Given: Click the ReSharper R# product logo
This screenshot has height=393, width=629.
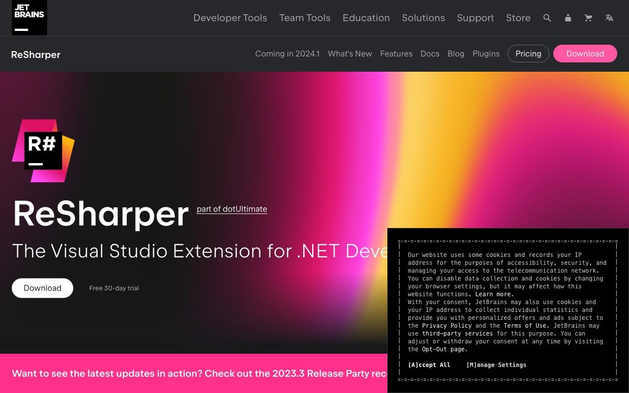Looking at the screenshot, I should click(43, 151).
